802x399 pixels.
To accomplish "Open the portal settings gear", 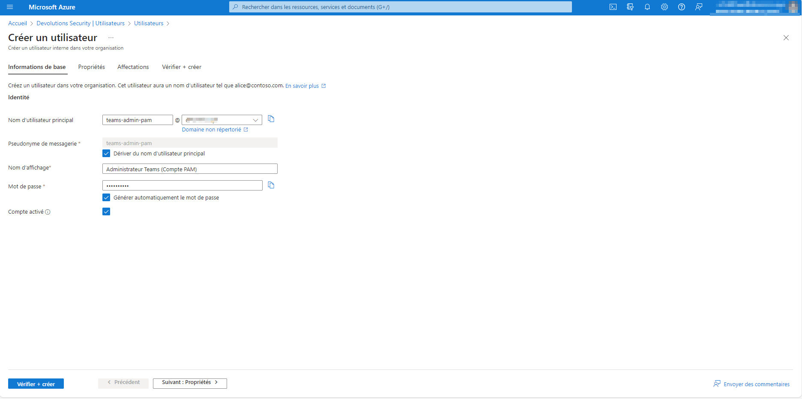I will [x=664, y=7].
